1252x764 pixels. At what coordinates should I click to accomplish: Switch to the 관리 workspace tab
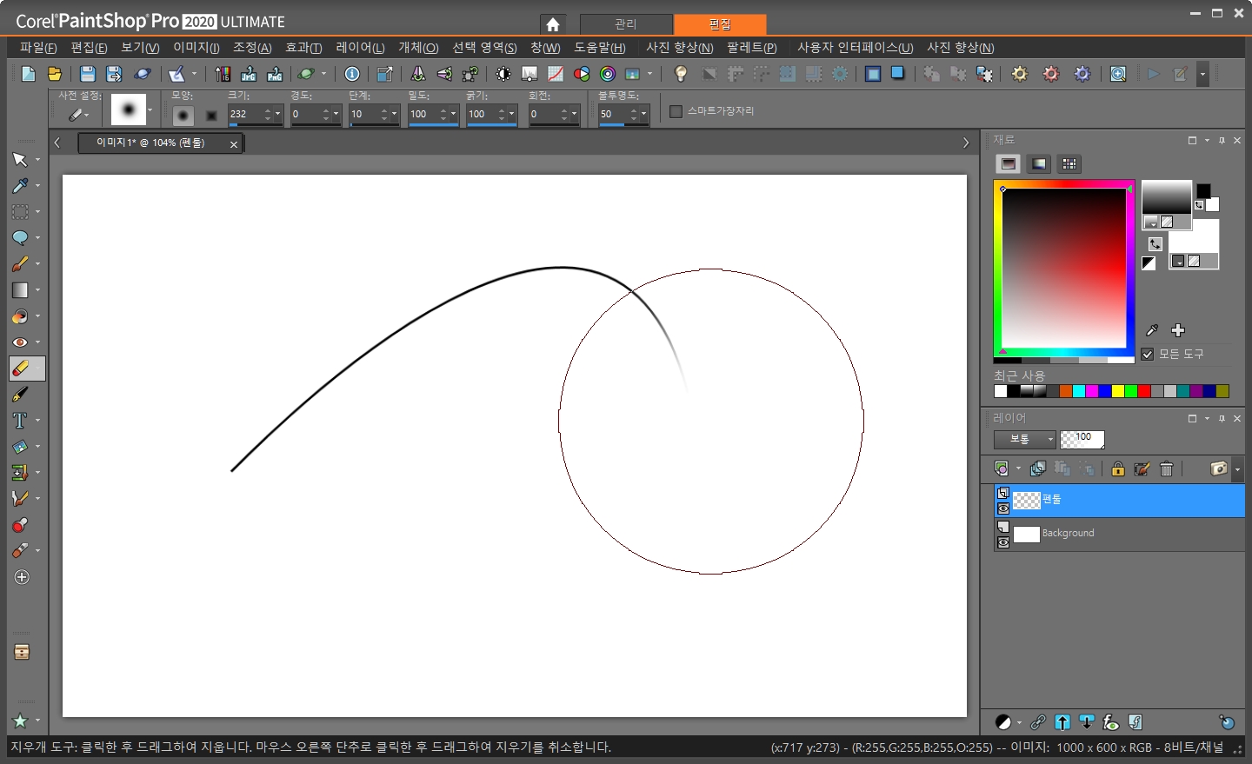click(626, 24)
